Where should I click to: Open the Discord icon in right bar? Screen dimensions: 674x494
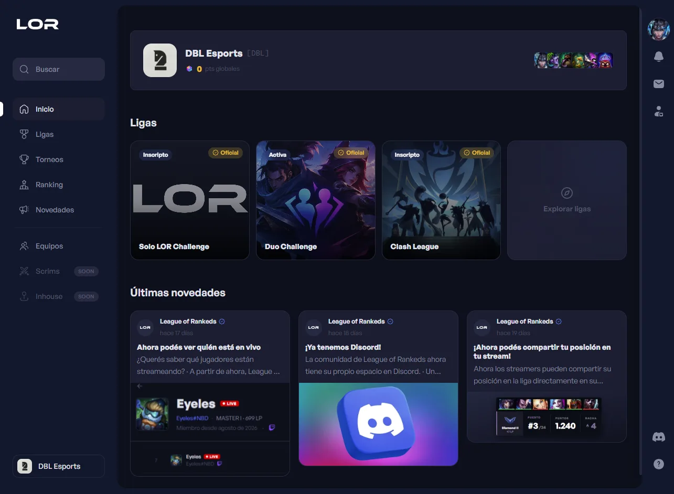click(659, 437)
